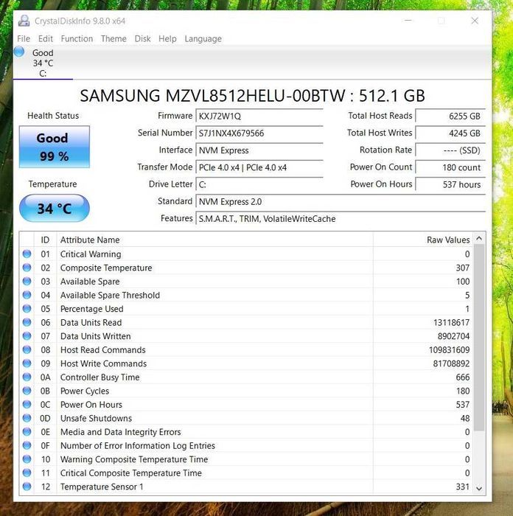
Task: Click the Raw Values column header
Action: point(424,240)
